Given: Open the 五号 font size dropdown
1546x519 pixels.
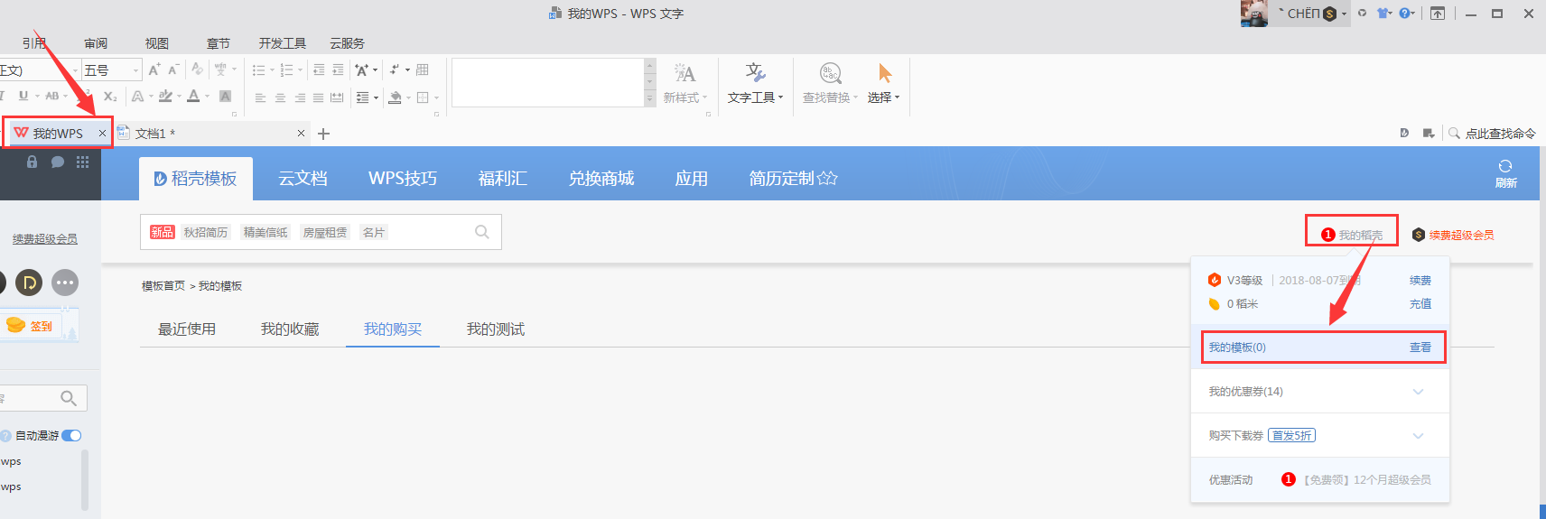Looking at the screenshot, I should point(136,70).
